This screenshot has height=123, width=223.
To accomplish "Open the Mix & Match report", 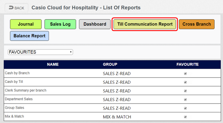I will [x=14, y=116].
